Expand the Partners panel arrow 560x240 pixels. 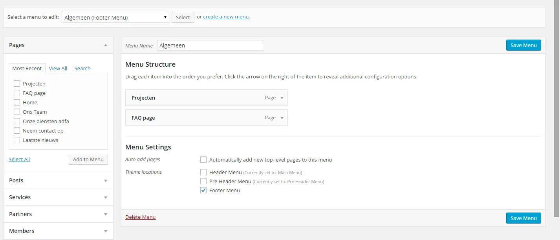pyautogui.click(x=105, y=215)
